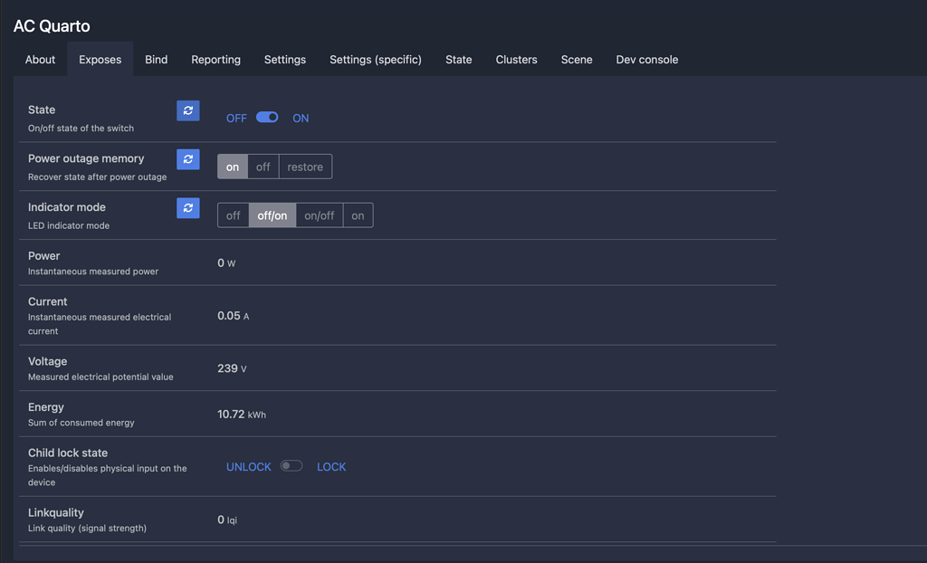
Task: Switch to the State tab
Action: 458,59
